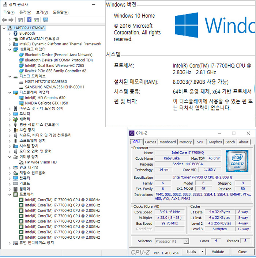Click the 휴먼 인터페이스 장치 icon
Viewport: 256px width, 258px height.
click(15, 243)
